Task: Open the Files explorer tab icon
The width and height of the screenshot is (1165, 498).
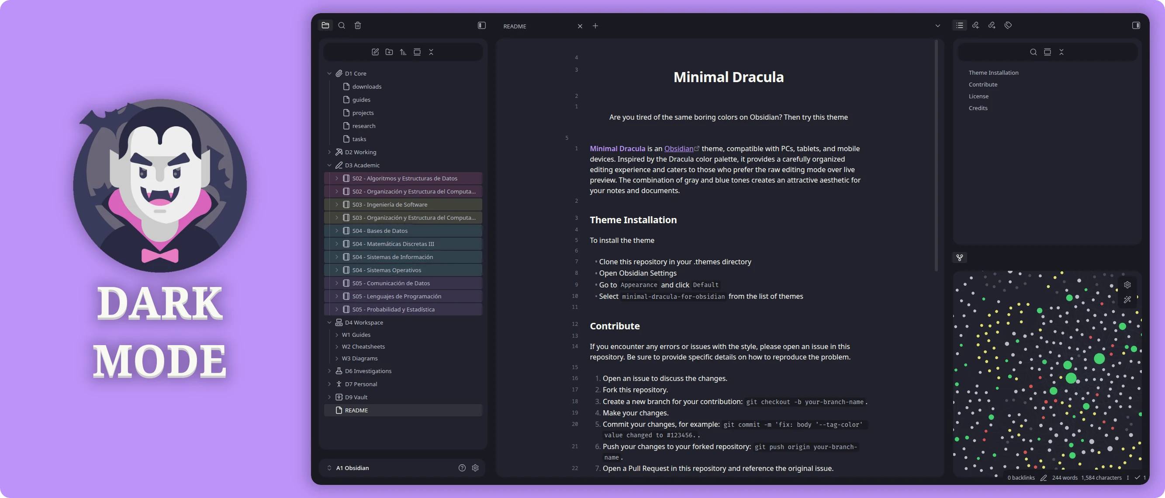Action: click(325, 25)
